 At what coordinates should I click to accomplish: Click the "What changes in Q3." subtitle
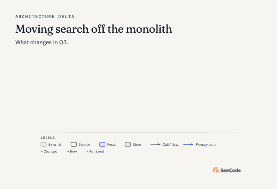tap(42, 42)
